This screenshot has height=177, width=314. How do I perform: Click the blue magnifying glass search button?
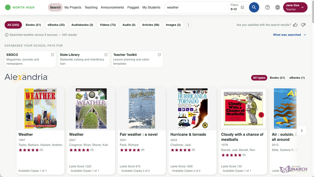254,7
